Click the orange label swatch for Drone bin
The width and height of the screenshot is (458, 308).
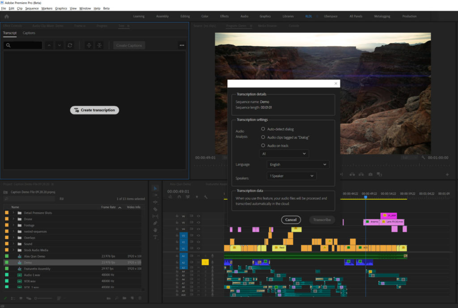(7, 219)
